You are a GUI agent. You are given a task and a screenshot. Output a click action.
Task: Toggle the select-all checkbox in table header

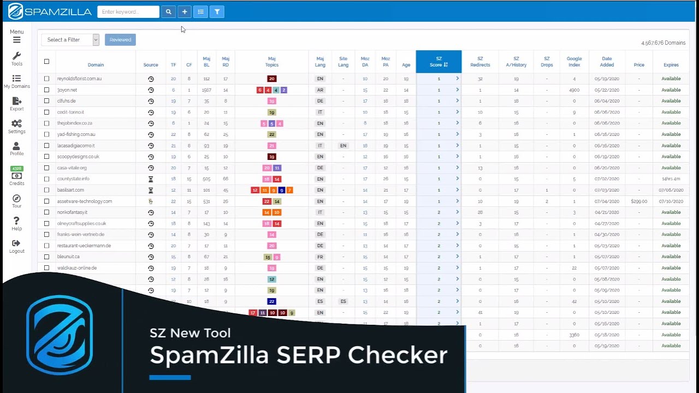[46, 62]
